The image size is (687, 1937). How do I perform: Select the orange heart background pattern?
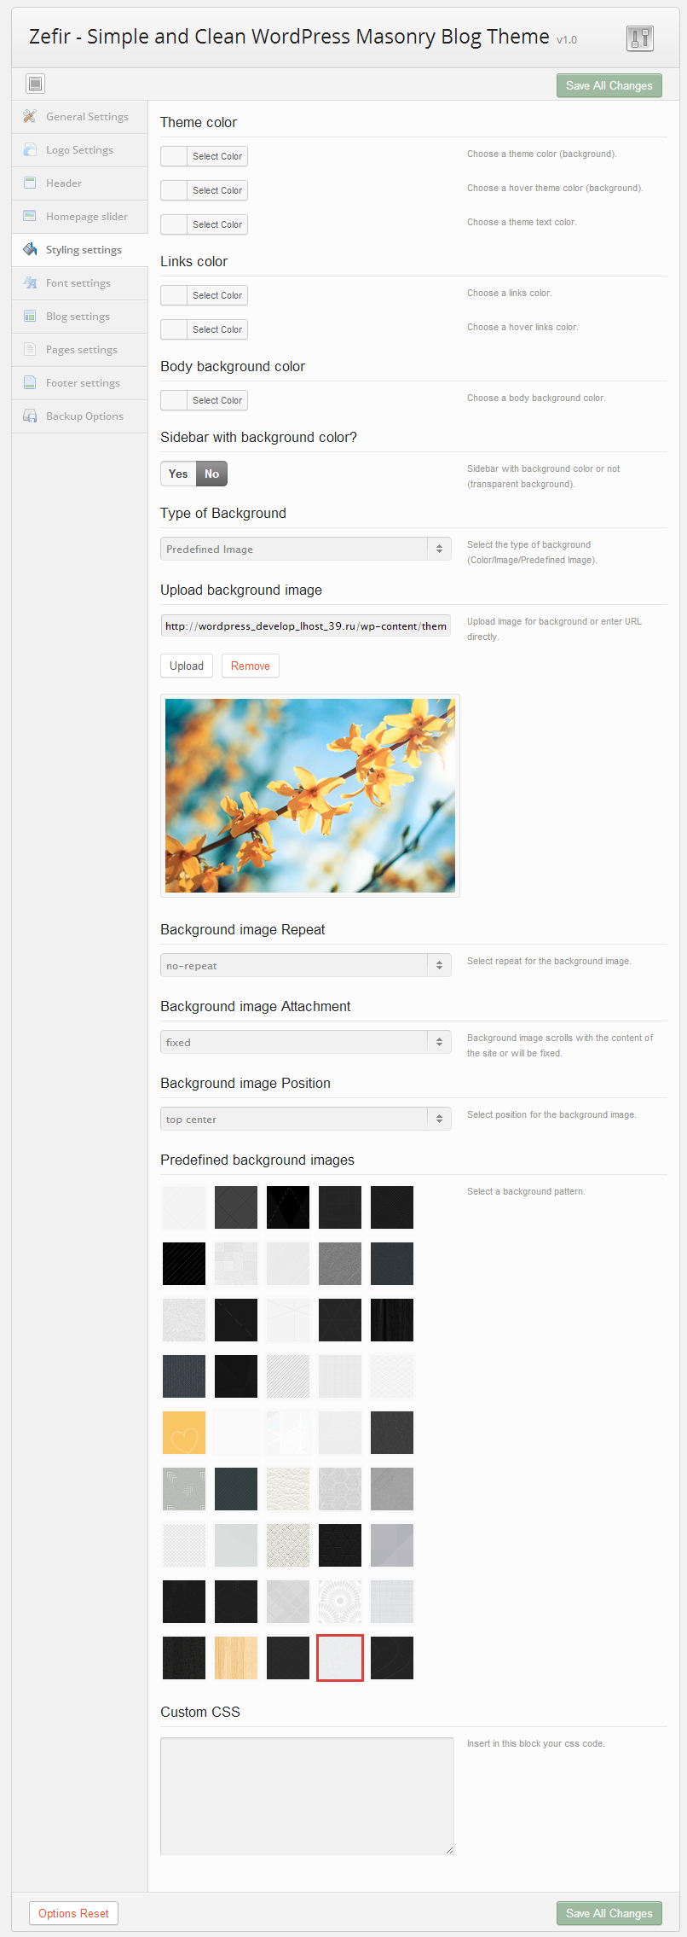(x=184, y=1433)
